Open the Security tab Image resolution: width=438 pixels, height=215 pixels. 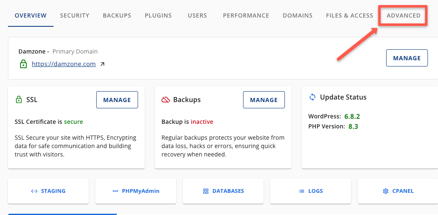tap(74, 15)
